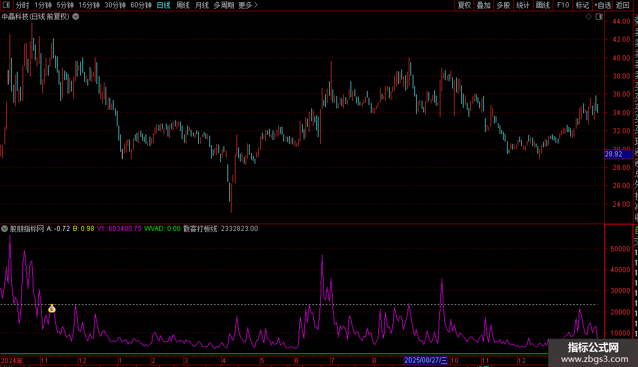Add stock via +自选 button
Image resolution: width=638 pixels, height=367 pixels.
click(602, 5)
